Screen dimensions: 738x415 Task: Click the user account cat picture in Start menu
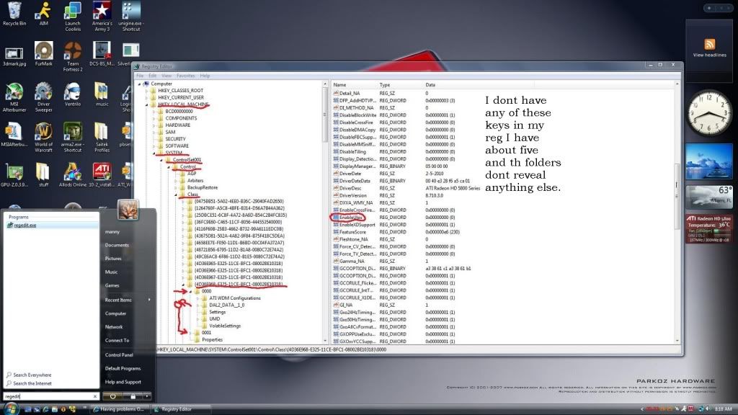(128, 209)
